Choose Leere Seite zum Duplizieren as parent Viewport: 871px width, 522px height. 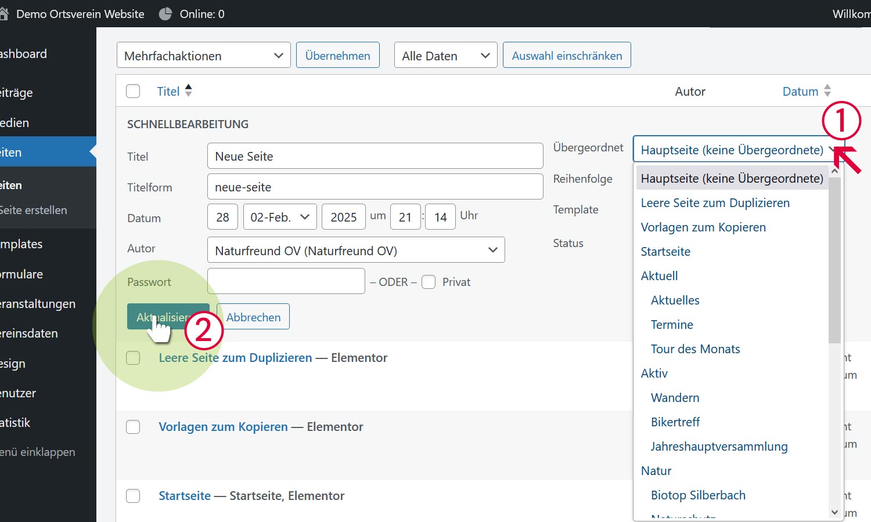pos(715,203)
